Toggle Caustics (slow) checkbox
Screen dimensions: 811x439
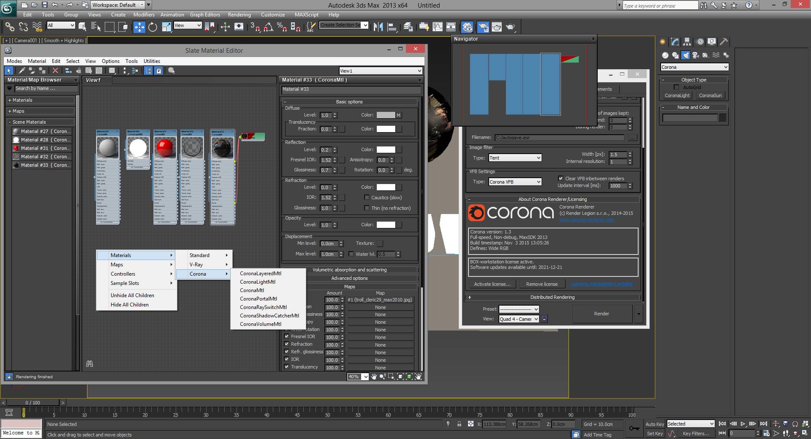[x=367, y=198]
